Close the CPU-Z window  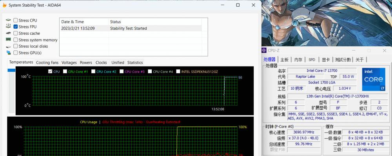pyautogui.click(x=385, y=51)
